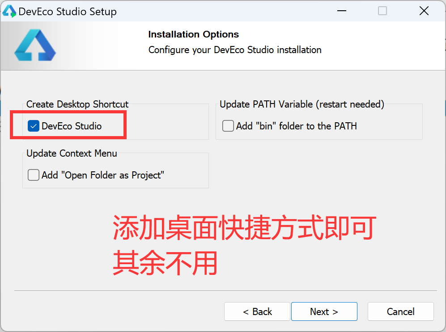The height and width of the screenshot is (332, 446).
Task: Close the DevEco Studio Setup window
Action: [x=424, y=11]
